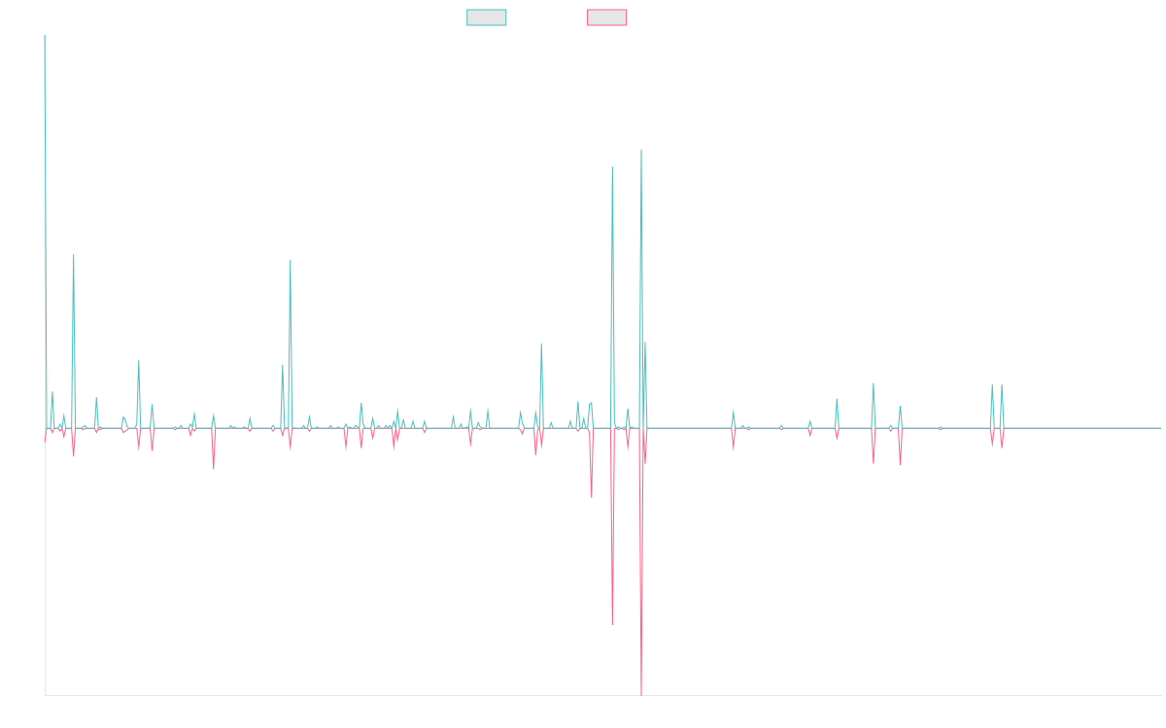
Task: Click the tallest teal spike's tip at chart start
Action: (x=45, y=36)
